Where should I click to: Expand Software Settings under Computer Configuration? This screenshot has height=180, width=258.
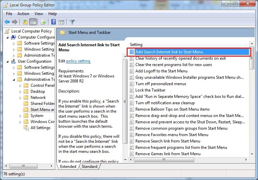14,44
